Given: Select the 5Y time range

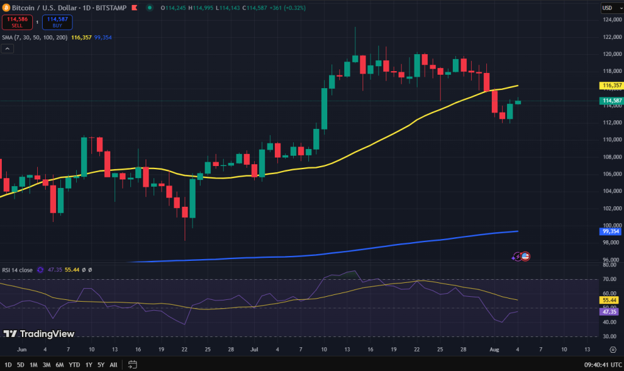Looking at the screenshot, I should coord(101,365).
